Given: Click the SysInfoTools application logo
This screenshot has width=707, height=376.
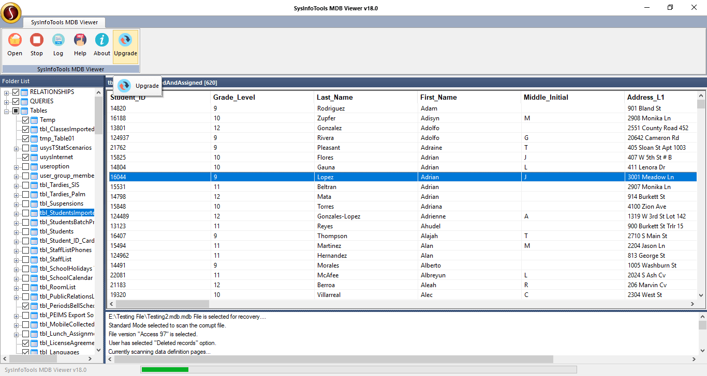Looking at the screenshot, I should pos(11,13).
